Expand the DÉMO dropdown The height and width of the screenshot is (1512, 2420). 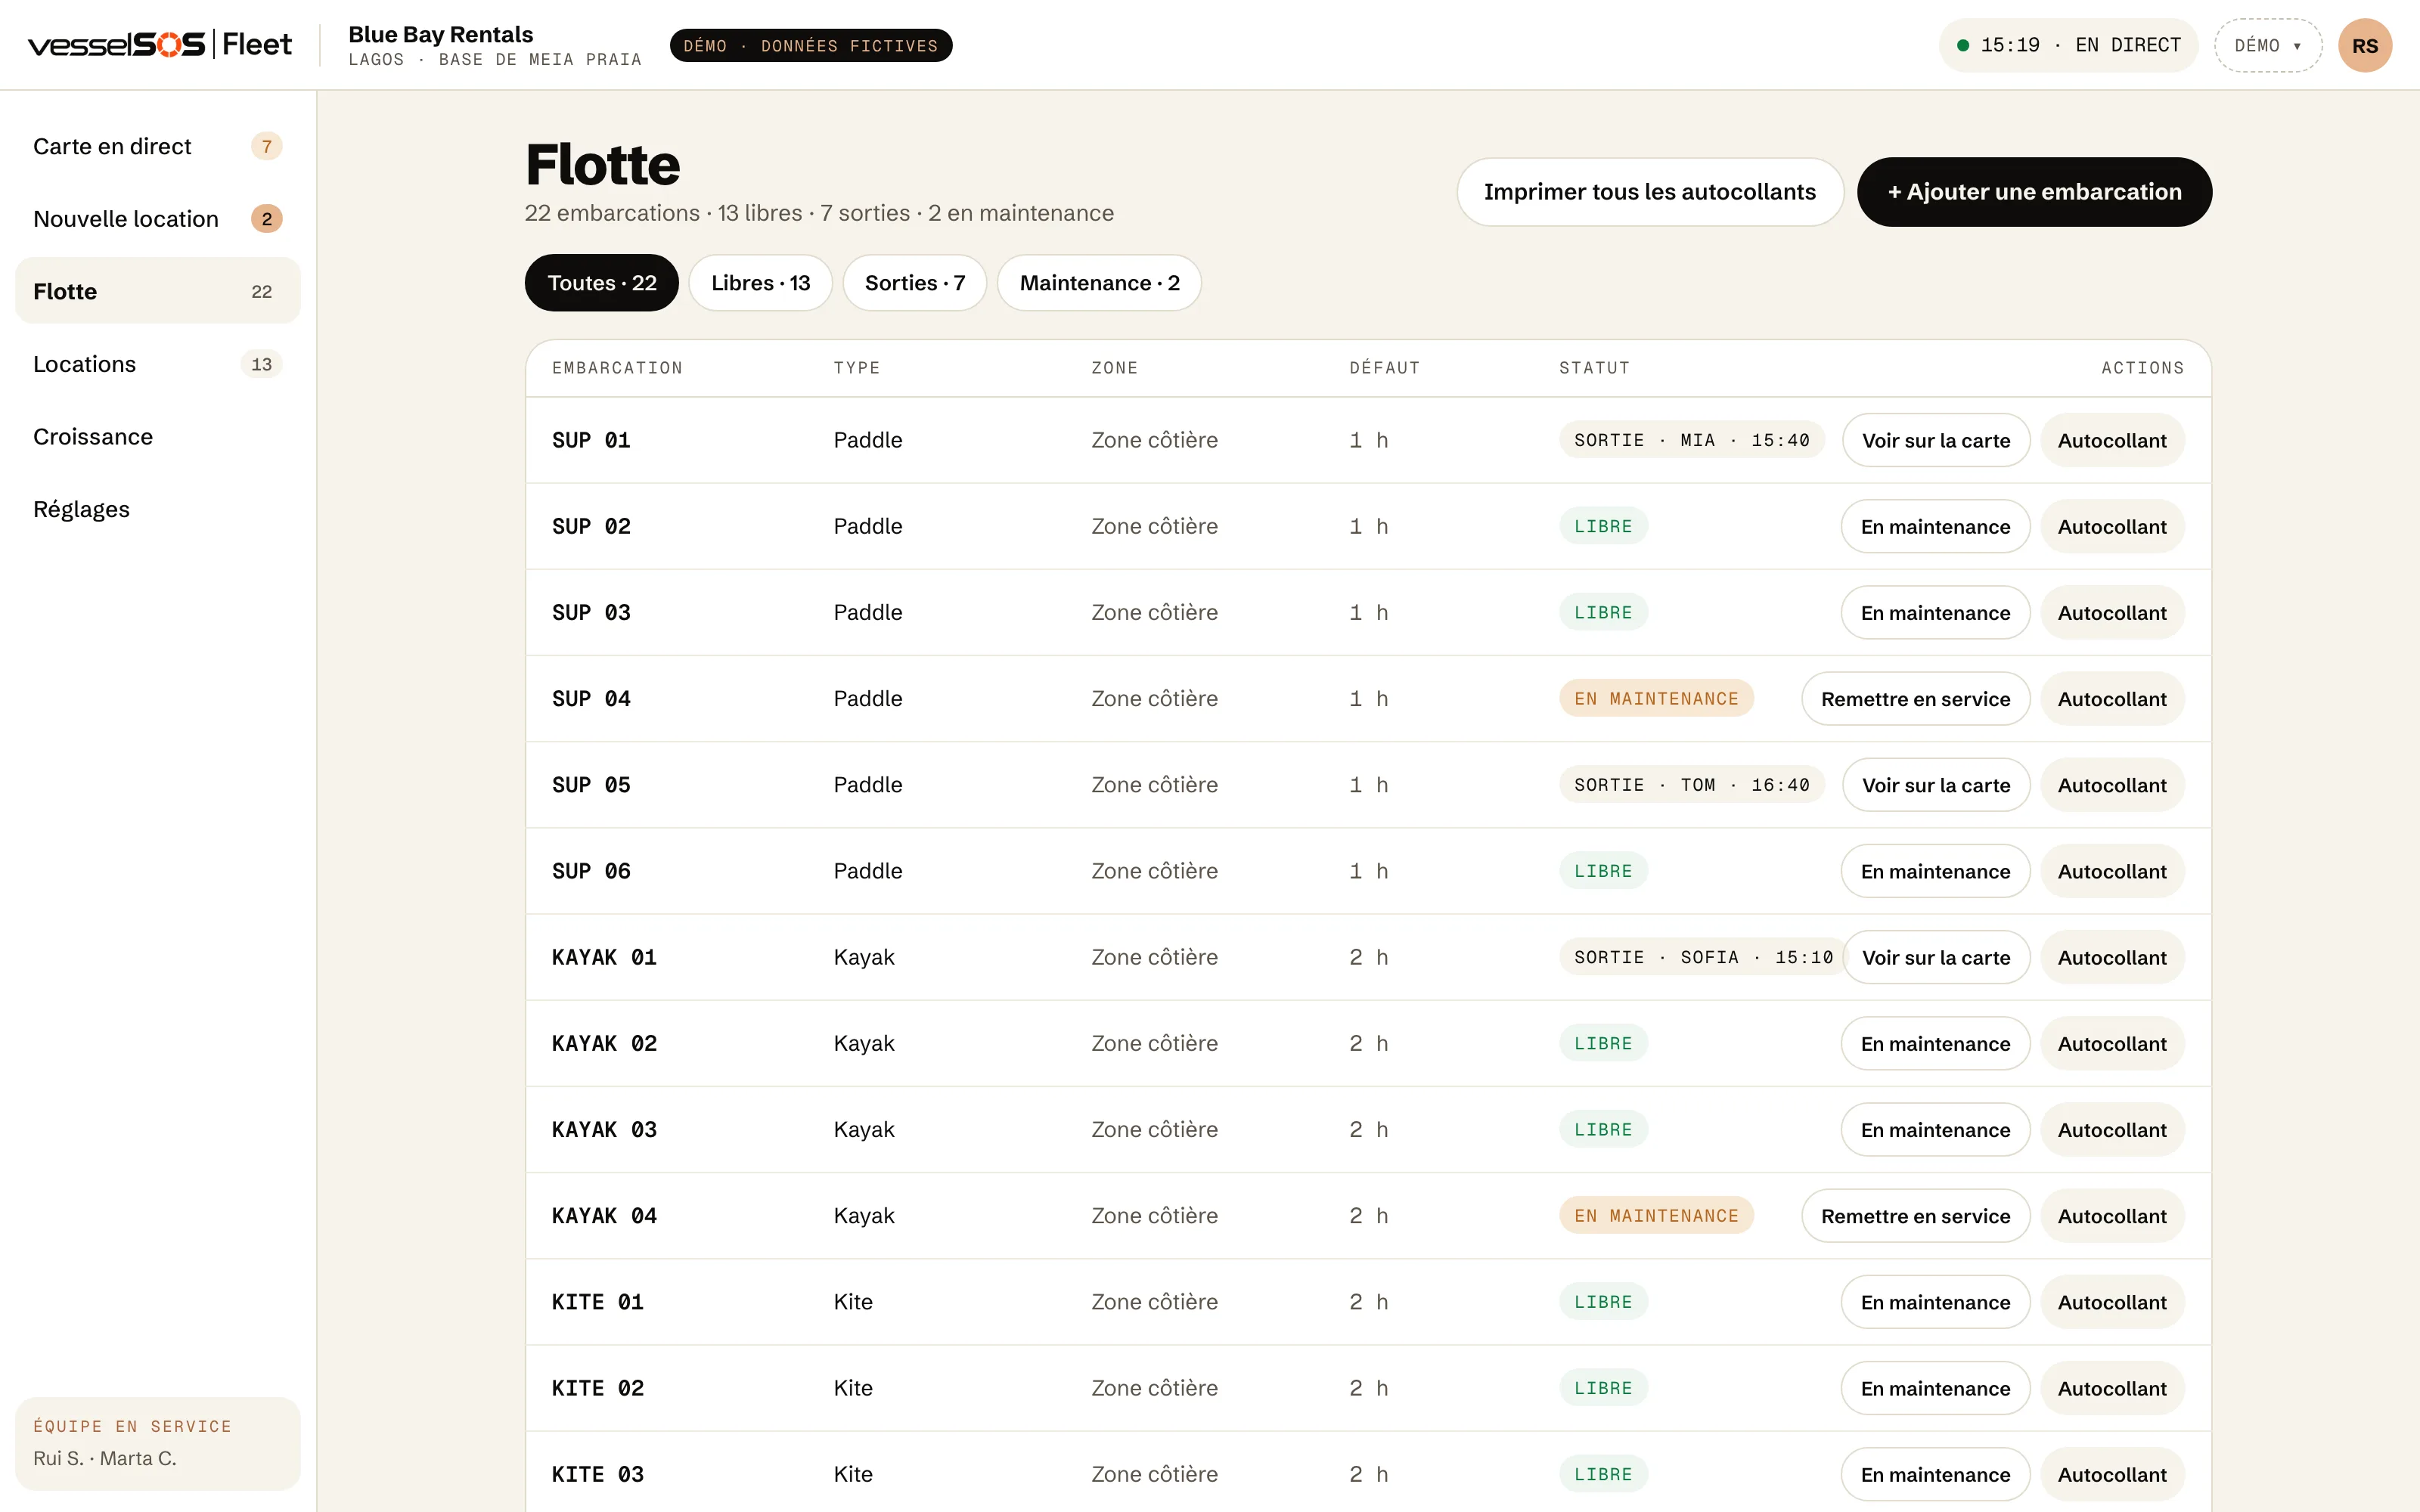[x=2268, y=46]
